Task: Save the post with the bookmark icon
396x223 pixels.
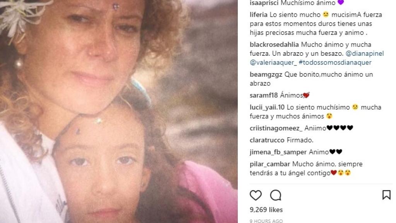Action: pyautogui.click(x=386, y=195)
